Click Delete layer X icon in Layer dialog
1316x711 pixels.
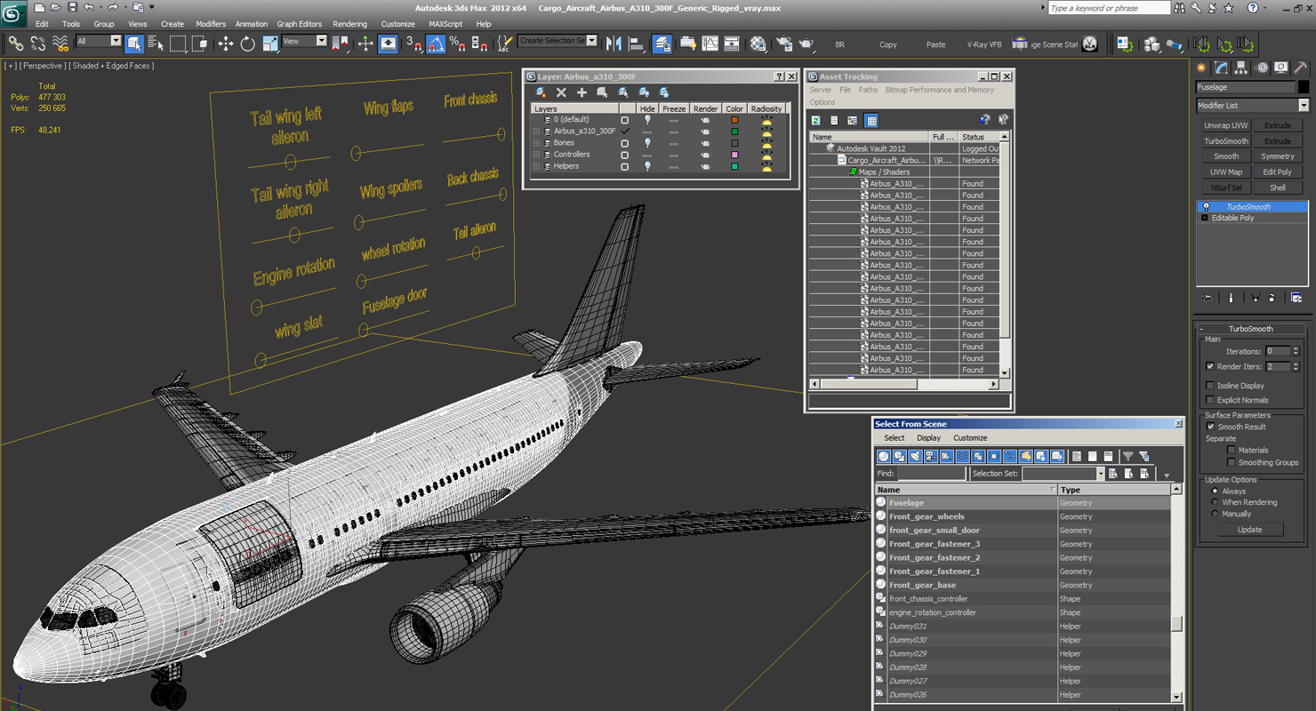point(561,92)
